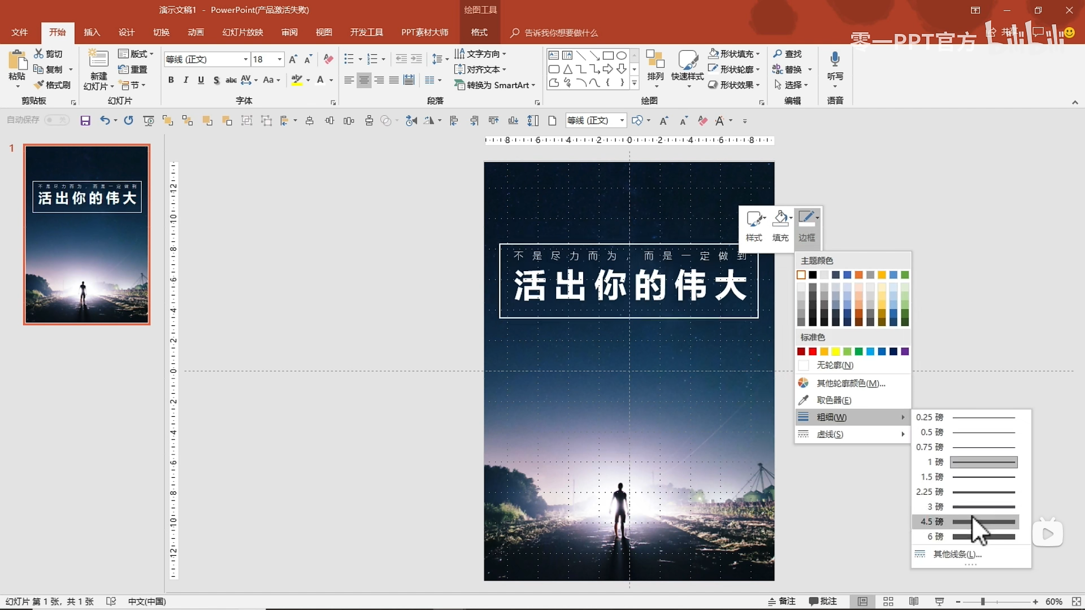Open Quick Styles icon in ribbon
The image size is (1085, 610).
pos(687,68)
